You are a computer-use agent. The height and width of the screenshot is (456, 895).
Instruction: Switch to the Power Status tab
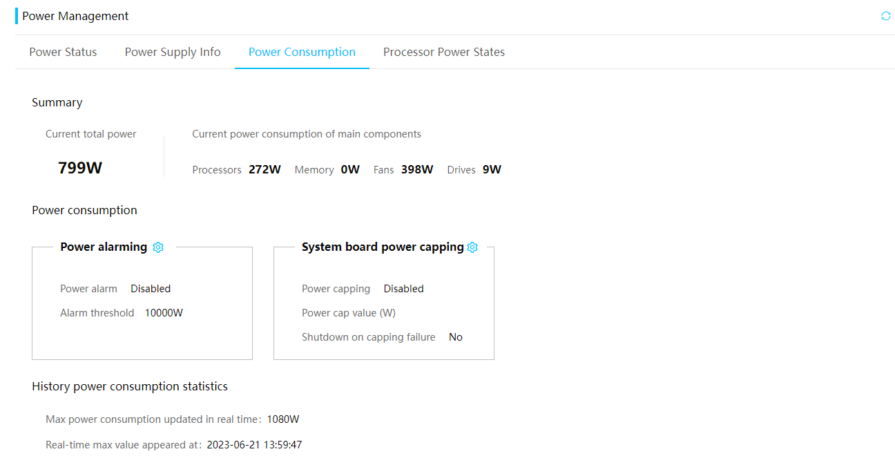tap(63, 52)
